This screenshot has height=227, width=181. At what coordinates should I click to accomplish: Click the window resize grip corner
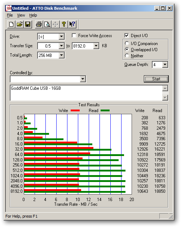[171, 217]
